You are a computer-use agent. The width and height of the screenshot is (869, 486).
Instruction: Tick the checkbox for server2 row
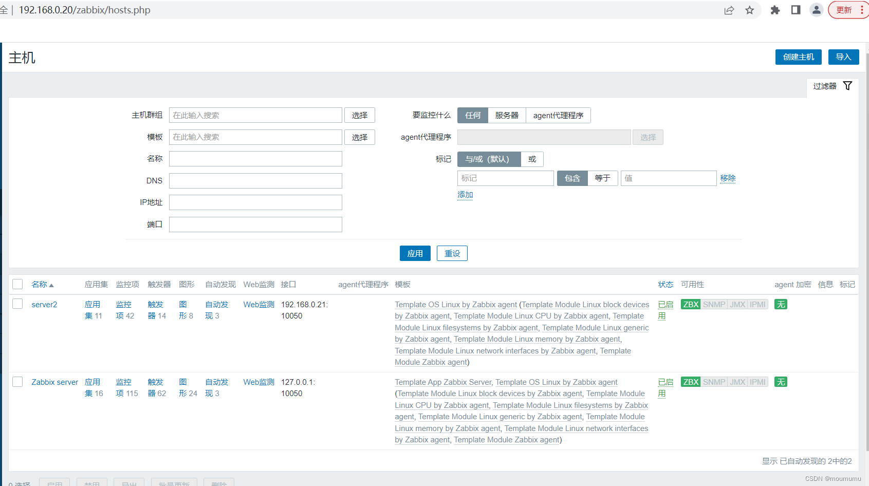point(17,304)
